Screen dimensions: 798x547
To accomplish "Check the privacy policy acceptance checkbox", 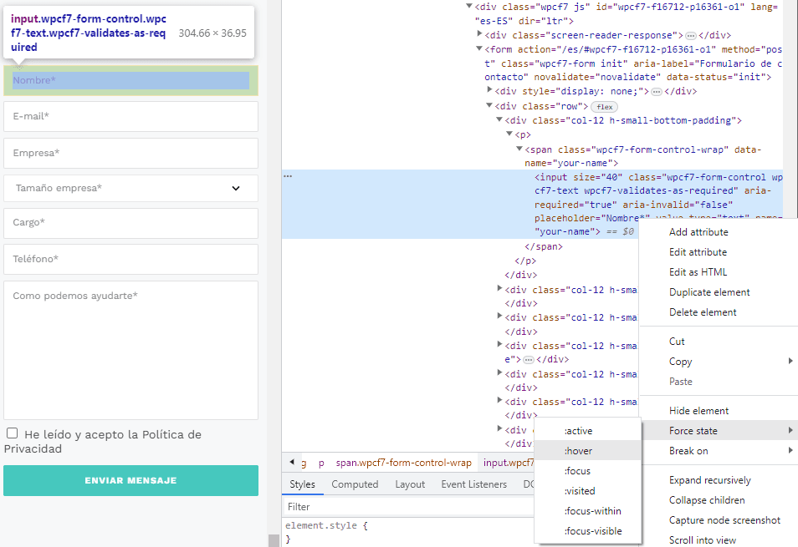I will tap(13, 433).
